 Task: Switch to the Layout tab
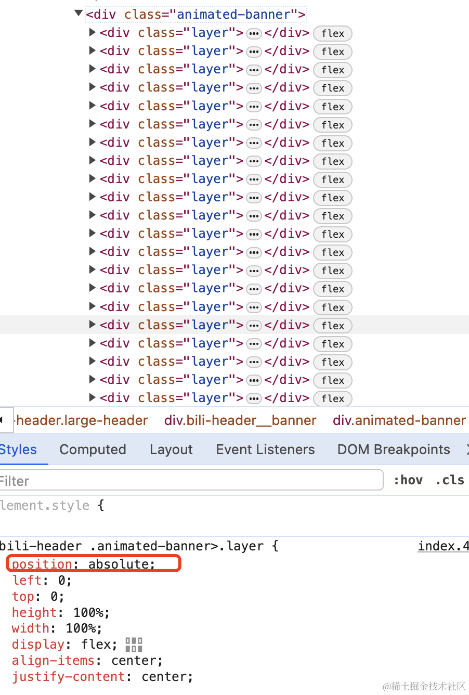(x=171, y=449)
